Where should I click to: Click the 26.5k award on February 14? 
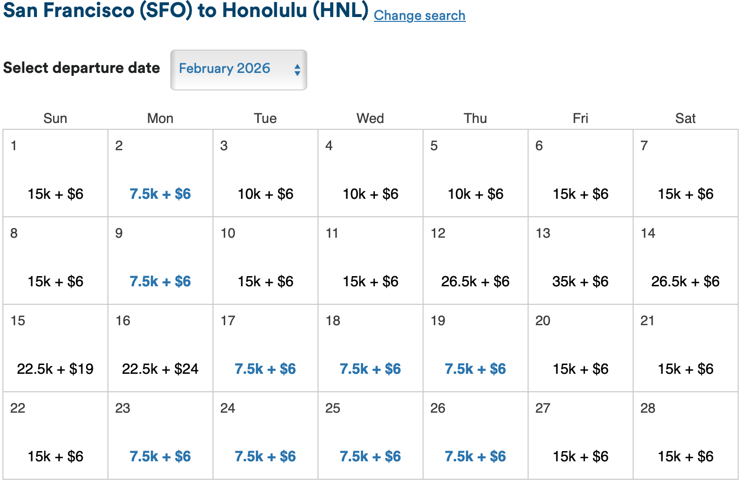[685, 281]
